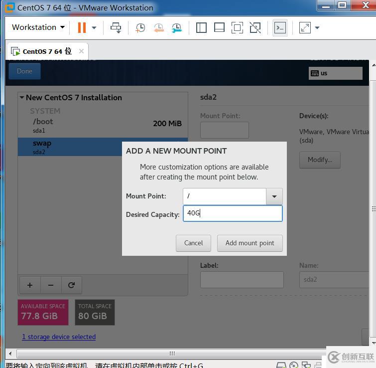This screenshot has height=368, width=376.
Task: Send Ctrl+Alt+Del to the virtual machine
Action: (x=116, y=27)
